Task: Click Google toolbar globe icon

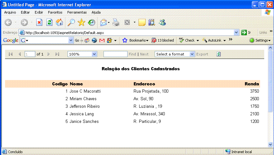Action: [94, 40]
